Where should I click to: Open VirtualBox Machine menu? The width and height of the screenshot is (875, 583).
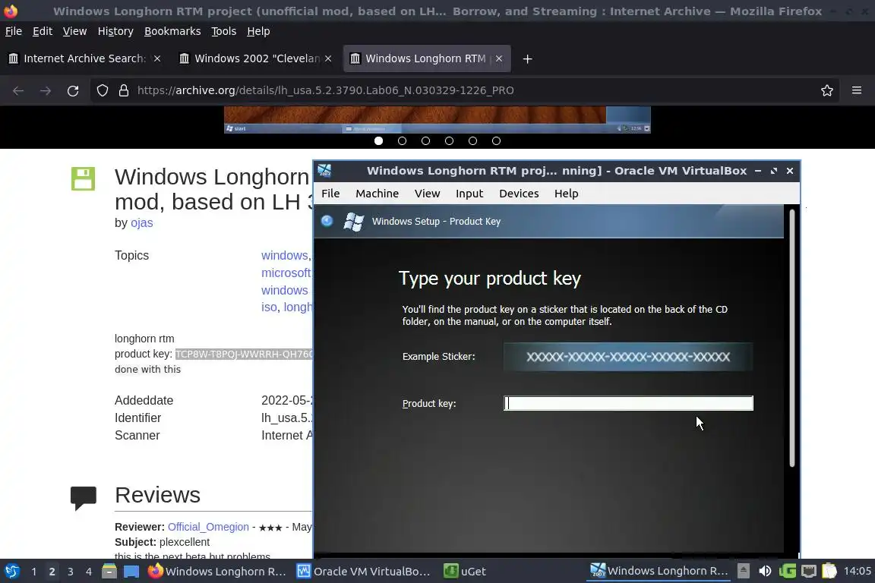click(377, 193)
